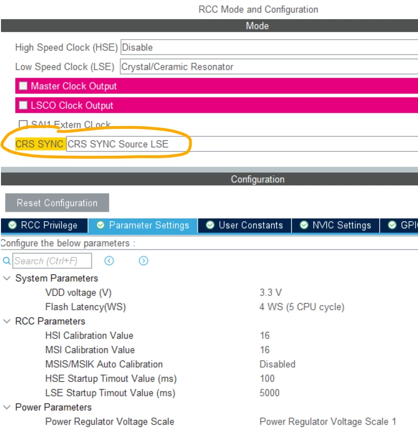Click the Flash Latency(WS) parameter label
This screenshot has width=418, height=429.
[x=86, y=307]
